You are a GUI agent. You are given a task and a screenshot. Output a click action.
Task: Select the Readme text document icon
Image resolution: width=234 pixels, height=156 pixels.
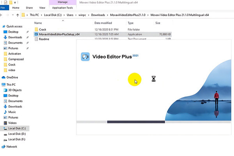point(36,39)
